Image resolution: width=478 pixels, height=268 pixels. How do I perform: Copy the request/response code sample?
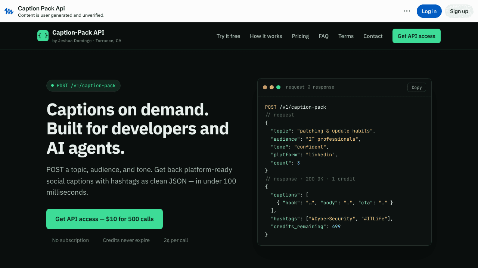[417, 87]
